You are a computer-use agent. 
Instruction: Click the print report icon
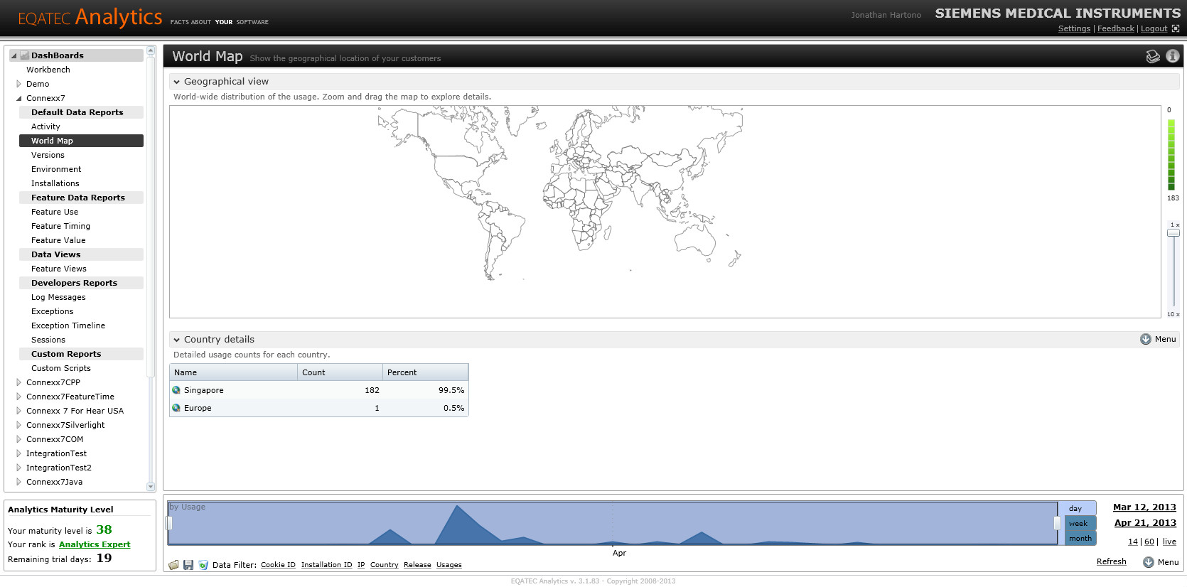pyautogui.click(x=1153, y=56)
